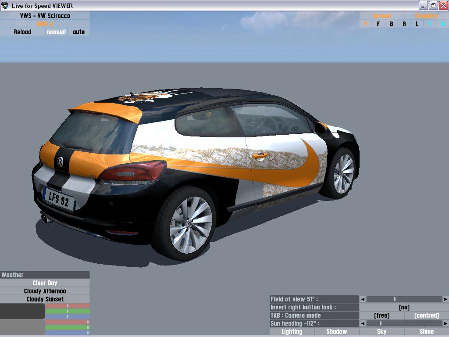Decrease sun heading with left arrow
This screenshot has height=337, width=449.
click(363, 323)
